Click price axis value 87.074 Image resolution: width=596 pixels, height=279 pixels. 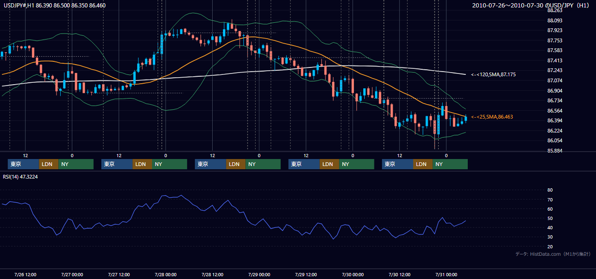click(x=554, y=81)
